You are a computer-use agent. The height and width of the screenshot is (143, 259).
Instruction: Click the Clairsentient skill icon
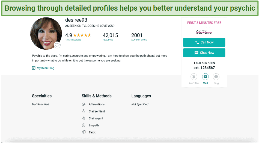[84, 111]
